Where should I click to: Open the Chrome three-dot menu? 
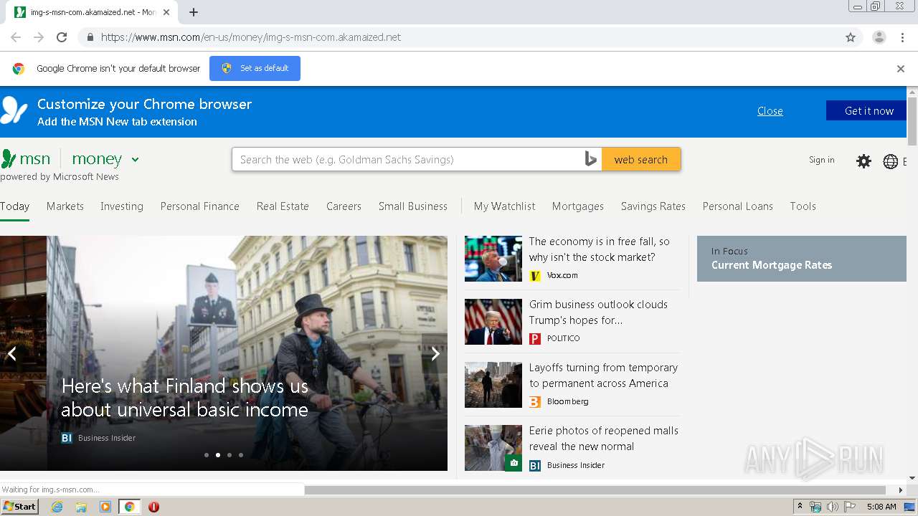[902, 37]
